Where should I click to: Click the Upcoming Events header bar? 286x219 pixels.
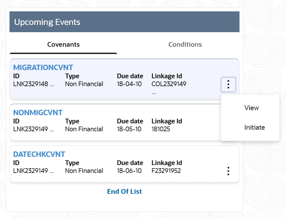124,22
